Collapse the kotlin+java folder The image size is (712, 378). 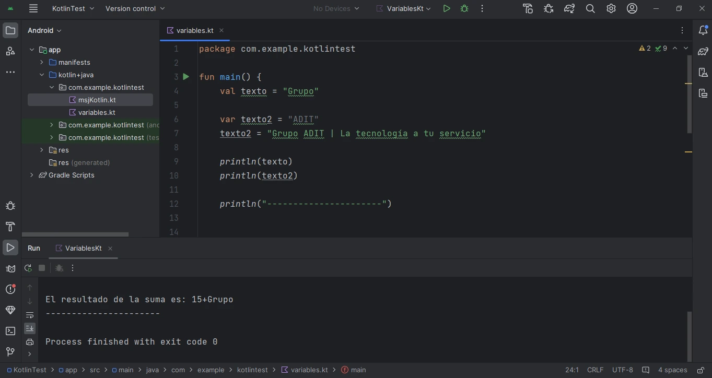pyautogui.click(x=42, y=75)
